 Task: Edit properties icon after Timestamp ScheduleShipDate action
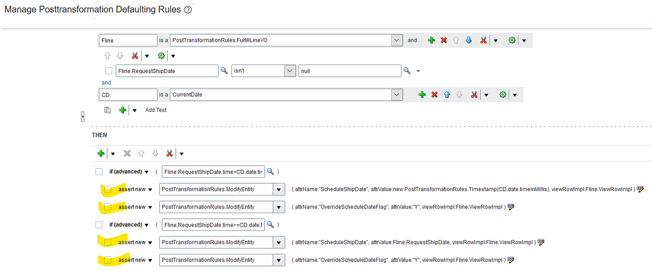pos(640,189)
